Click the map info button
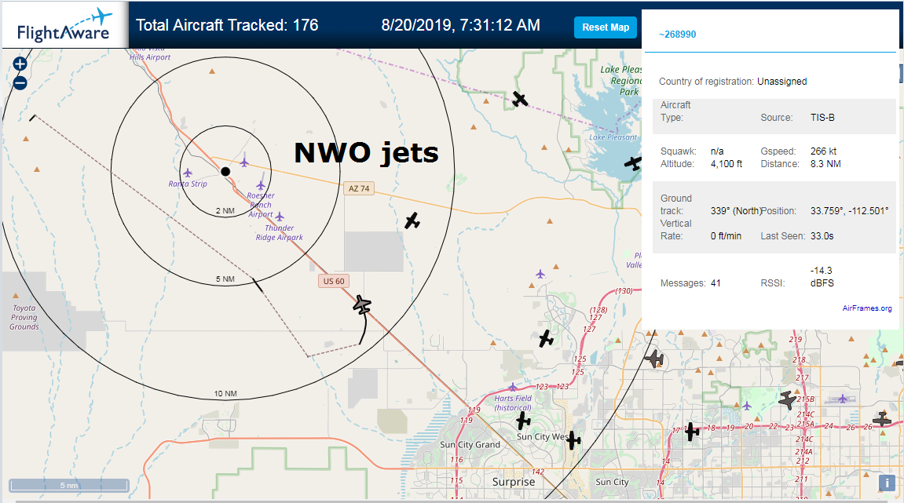This screenshot has height=503, width=904. coord(887,483)
